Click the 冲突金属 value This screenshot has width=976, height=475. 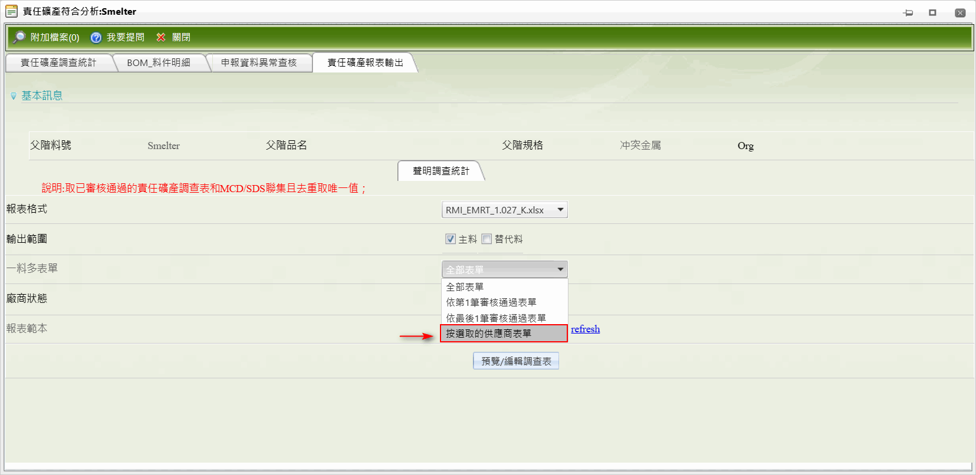(x=640, y=145)
